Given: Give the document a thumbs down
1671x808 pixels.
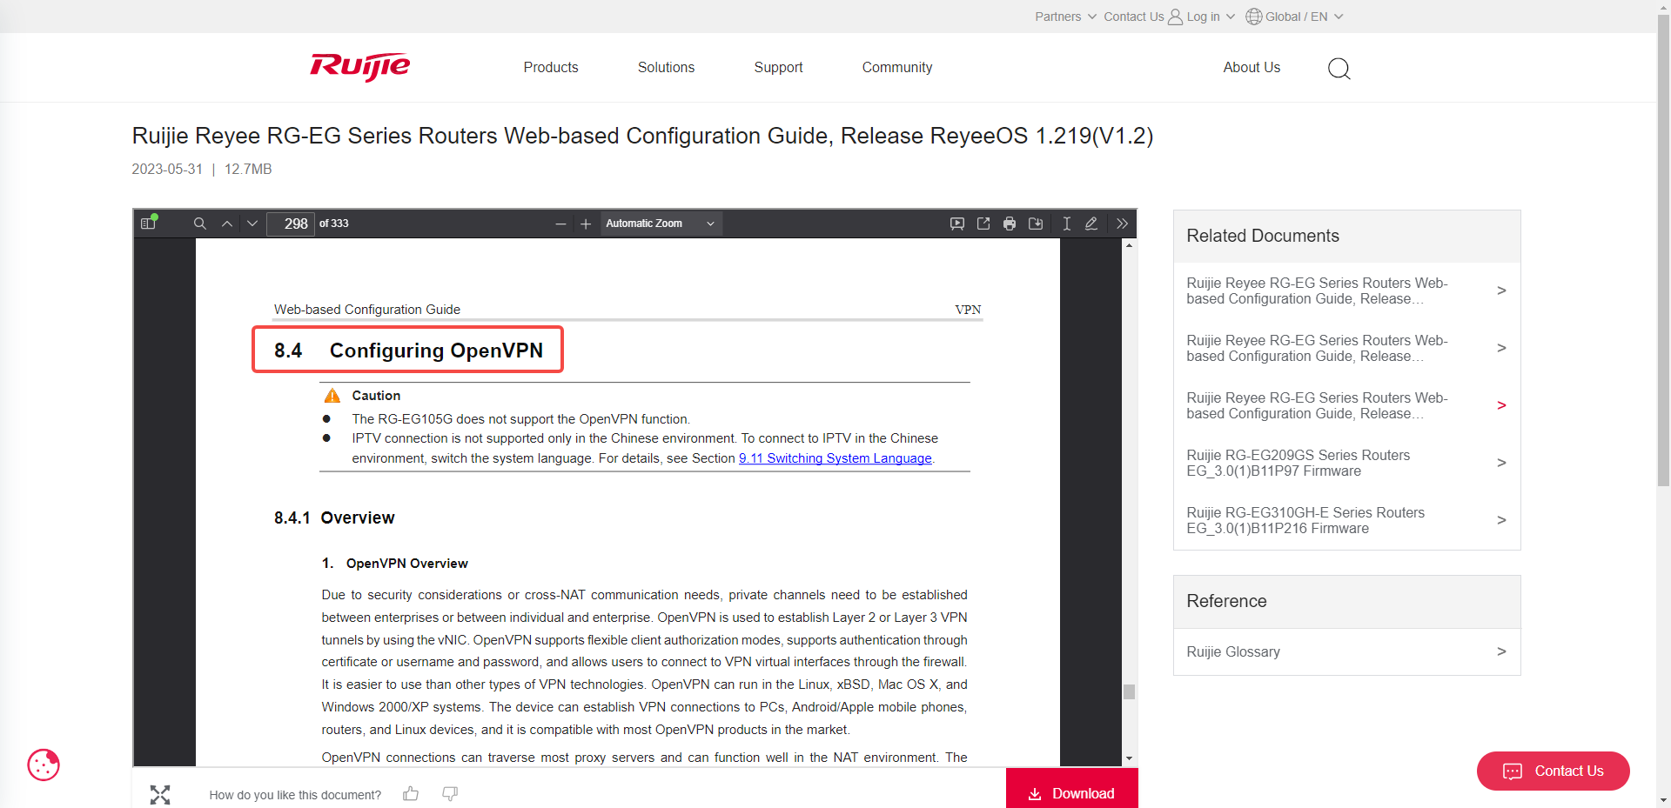Looking at the screenshot, I should click(450, 793).
